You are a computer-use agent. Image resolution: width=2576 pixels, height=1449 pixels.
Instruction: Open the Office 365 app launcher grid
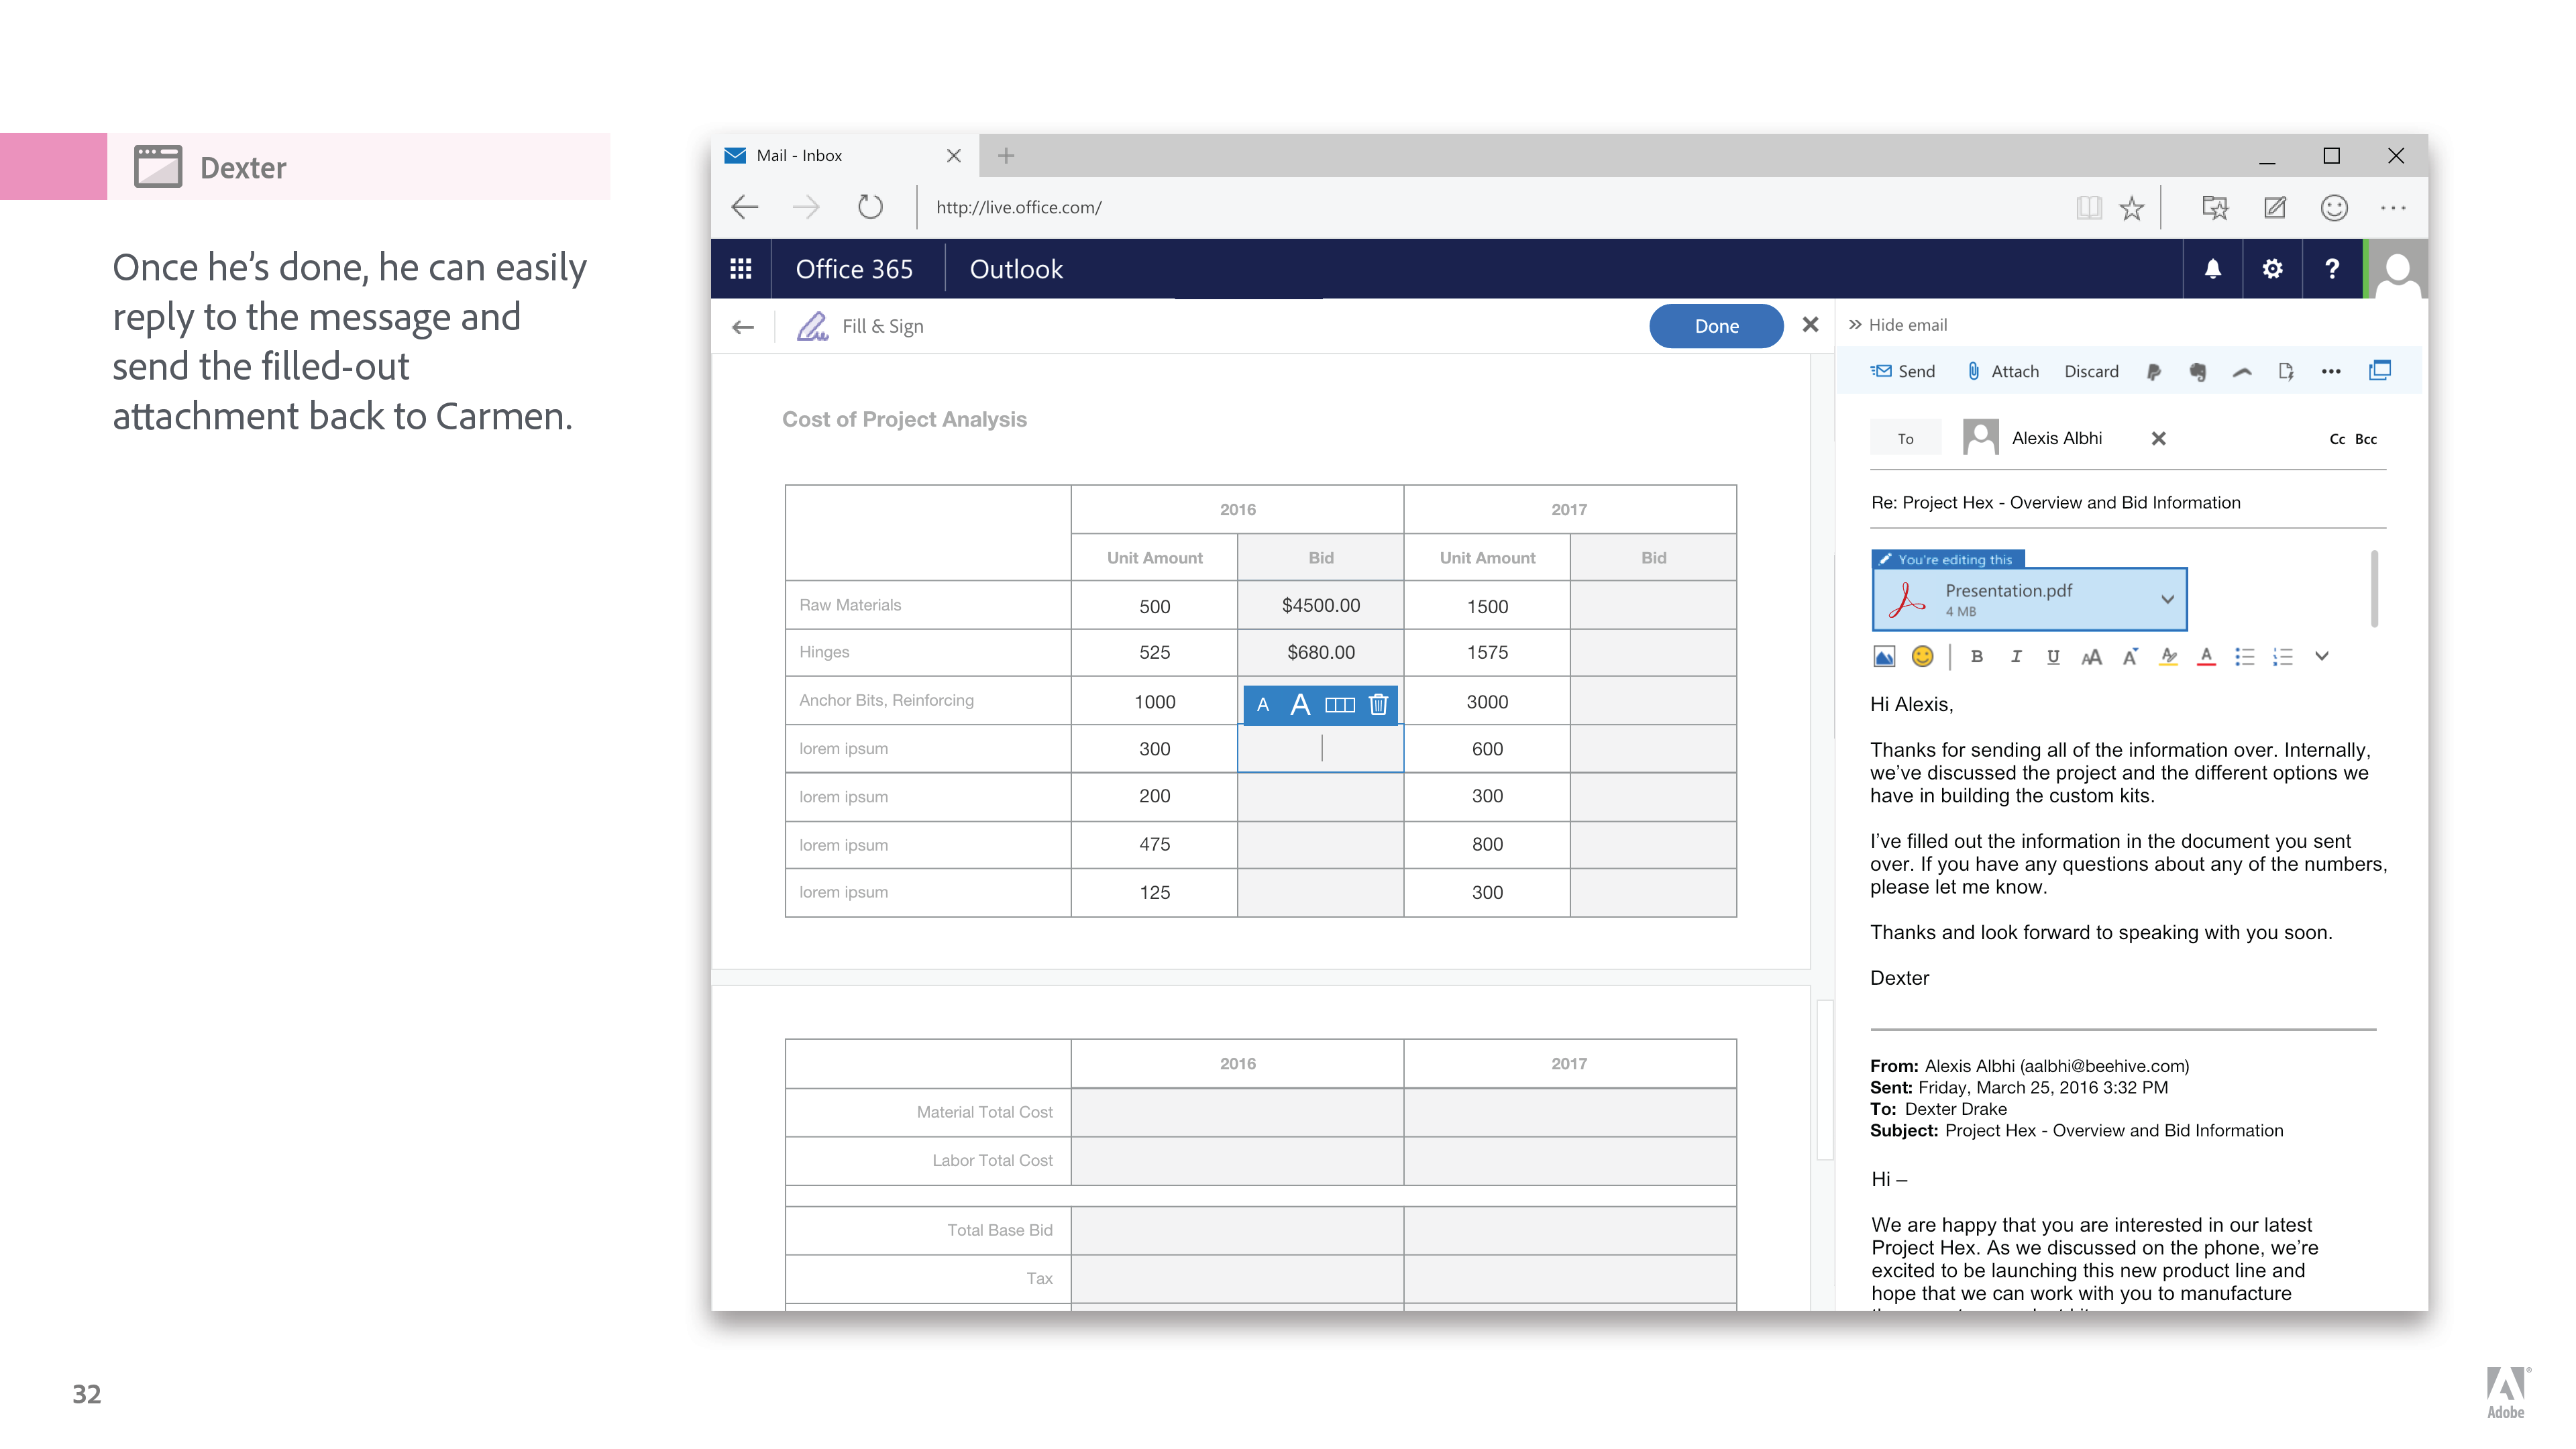[x=740, y=269]
